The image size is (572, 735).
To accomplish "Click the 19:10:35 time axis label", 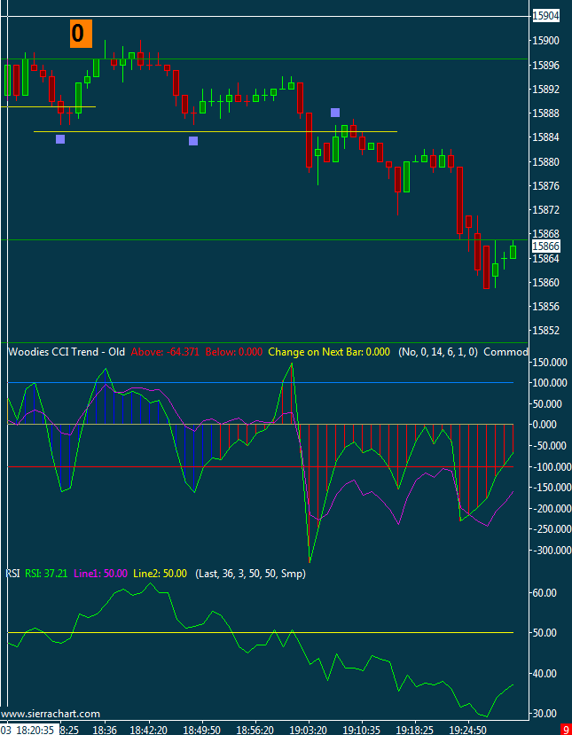I will click(x=362, y=730).
